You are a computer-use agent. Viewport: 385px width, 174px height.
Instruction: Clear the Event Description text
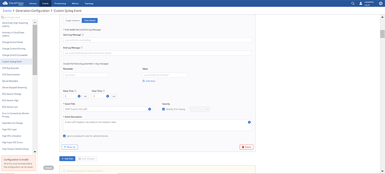coord(249,122)
